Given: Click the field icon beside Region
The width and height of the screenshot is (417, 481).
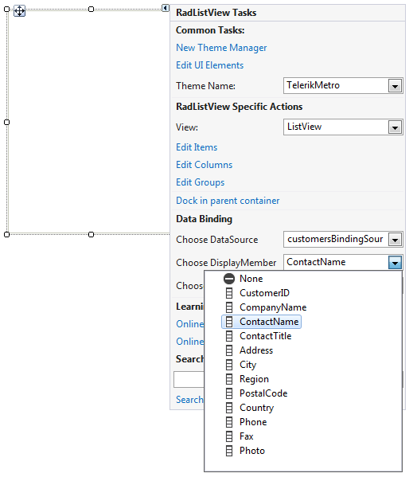Looking at the screenshot, I should point(229,379).
